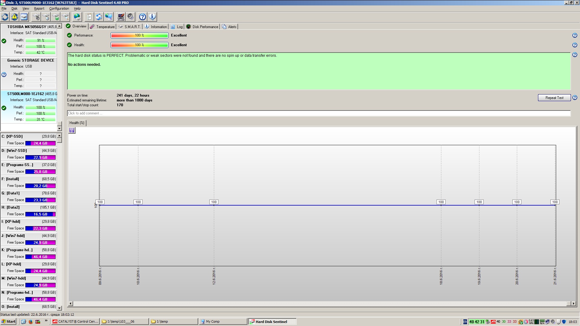
Task: Switch to the Information tab
Action: coord(156,27)
